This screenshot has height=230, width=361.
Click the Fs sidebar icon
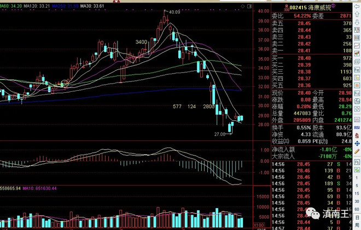coord(357,162)
